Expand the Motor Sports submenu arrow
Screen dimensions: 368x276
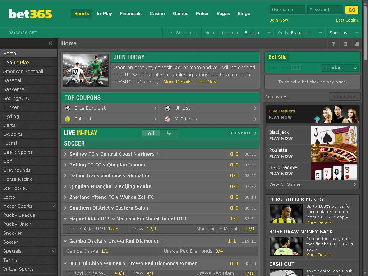(53, 206)
